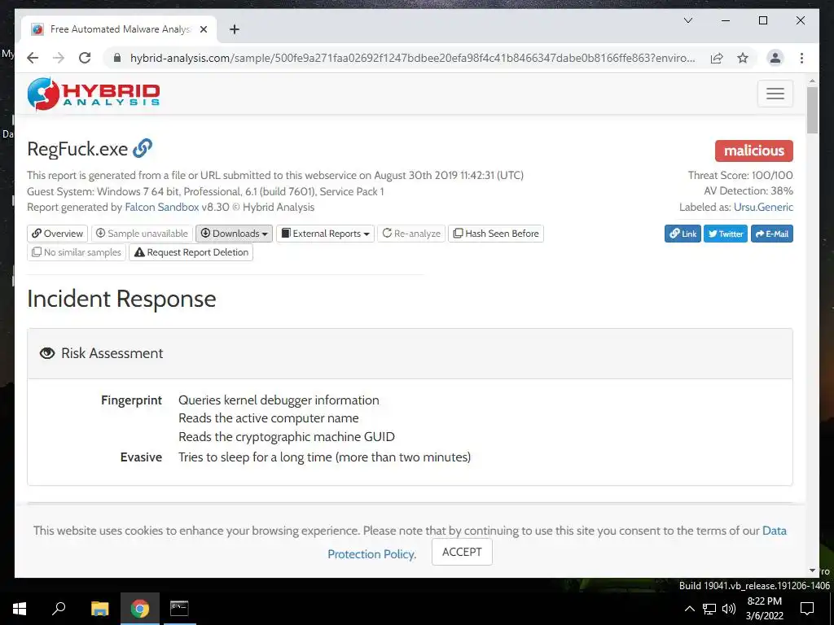834x625 pixels.
Task: Expand the Downloads dropdown
Action: click(234, 234)
